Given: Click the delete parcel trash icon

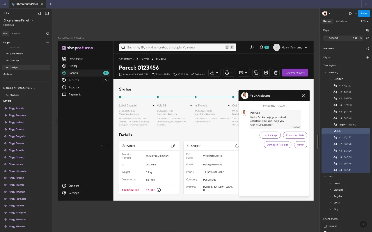Looking at the screenshot, I should (x=276, y=73).
